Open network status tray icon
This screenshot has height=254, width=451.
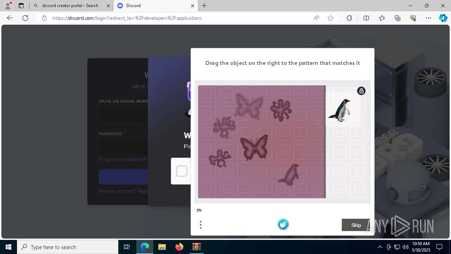click(397, 247)
